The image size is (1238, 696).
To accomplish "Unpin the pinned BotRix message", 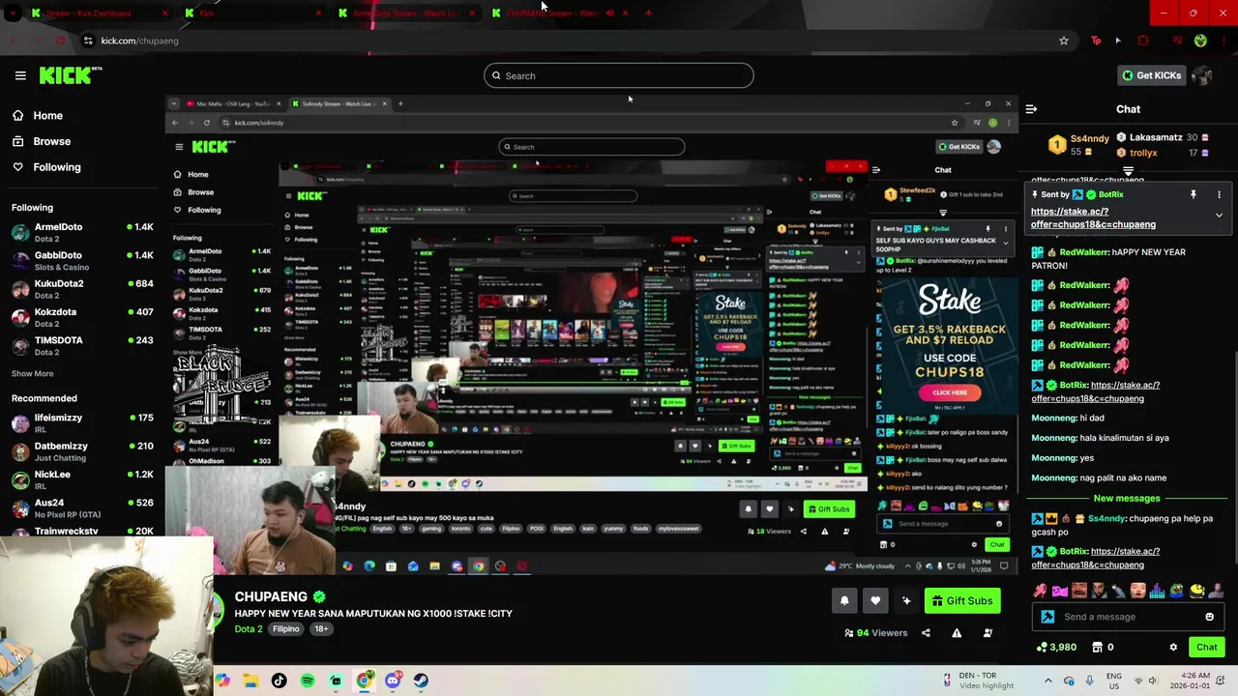I will tap(1193, 194).
